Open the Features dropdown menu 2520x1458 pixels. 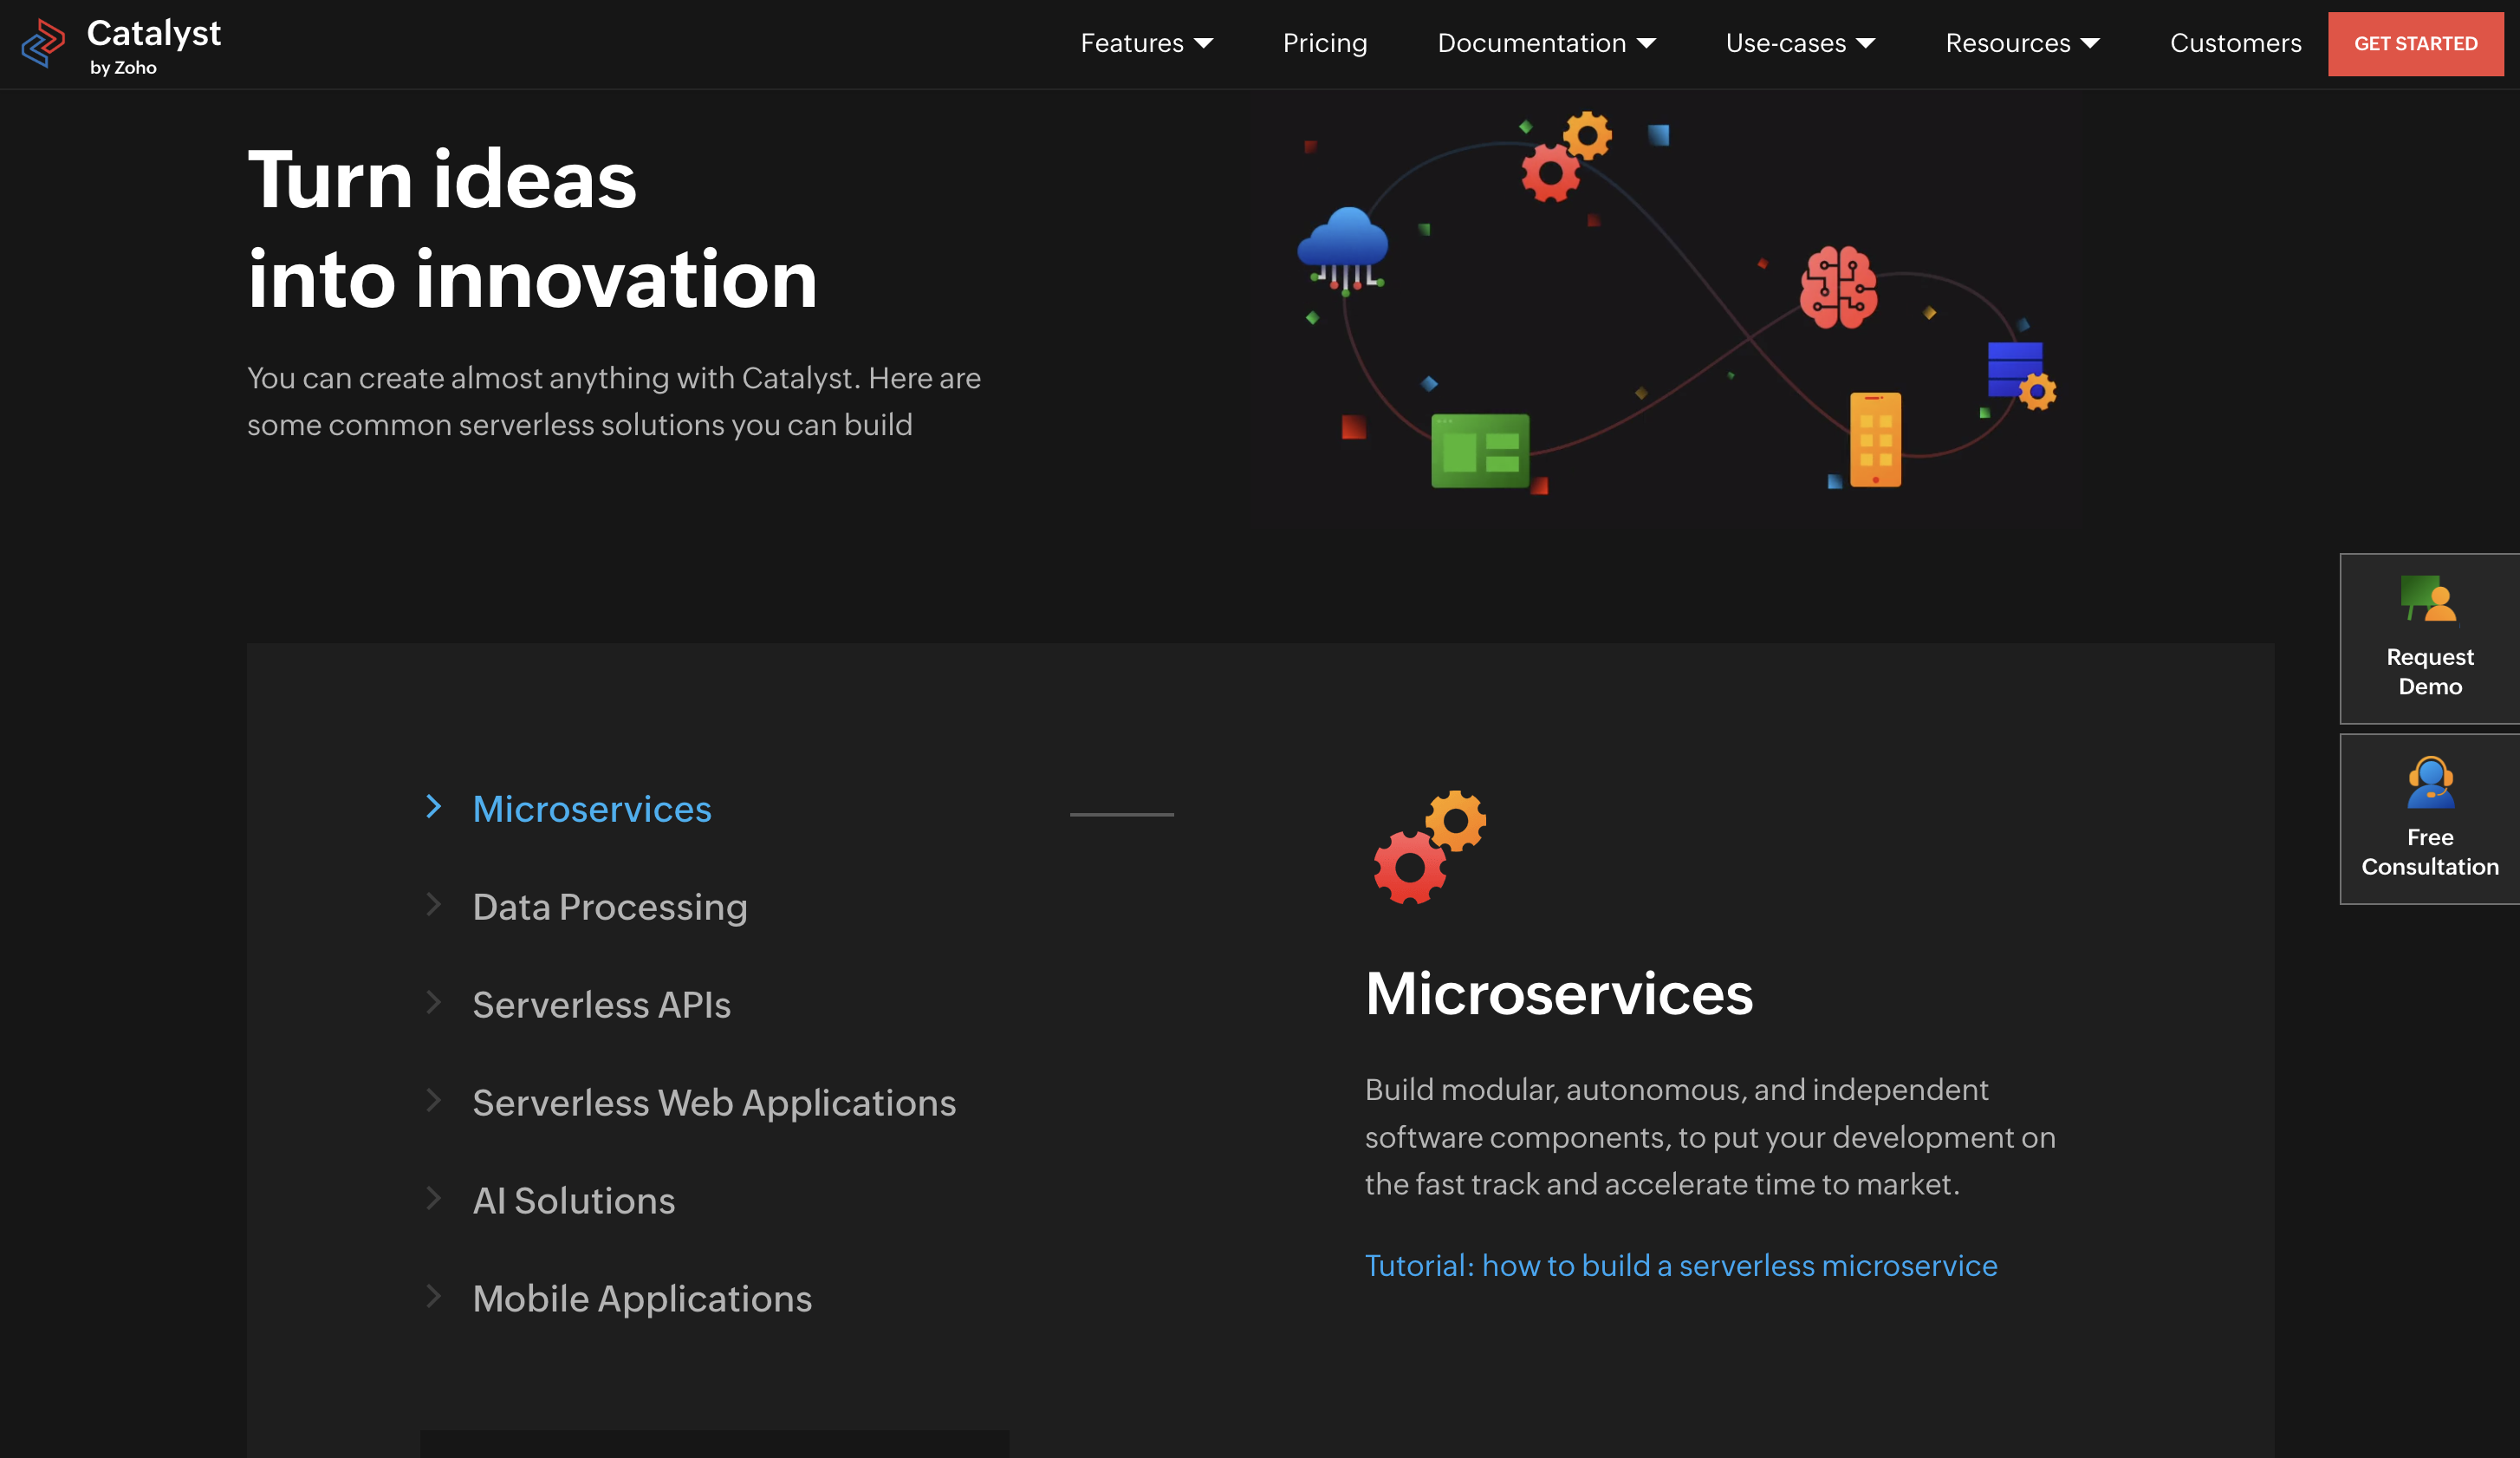(1143, 43)
